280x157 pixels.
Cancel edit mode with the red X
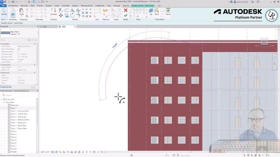click(126, 10)
